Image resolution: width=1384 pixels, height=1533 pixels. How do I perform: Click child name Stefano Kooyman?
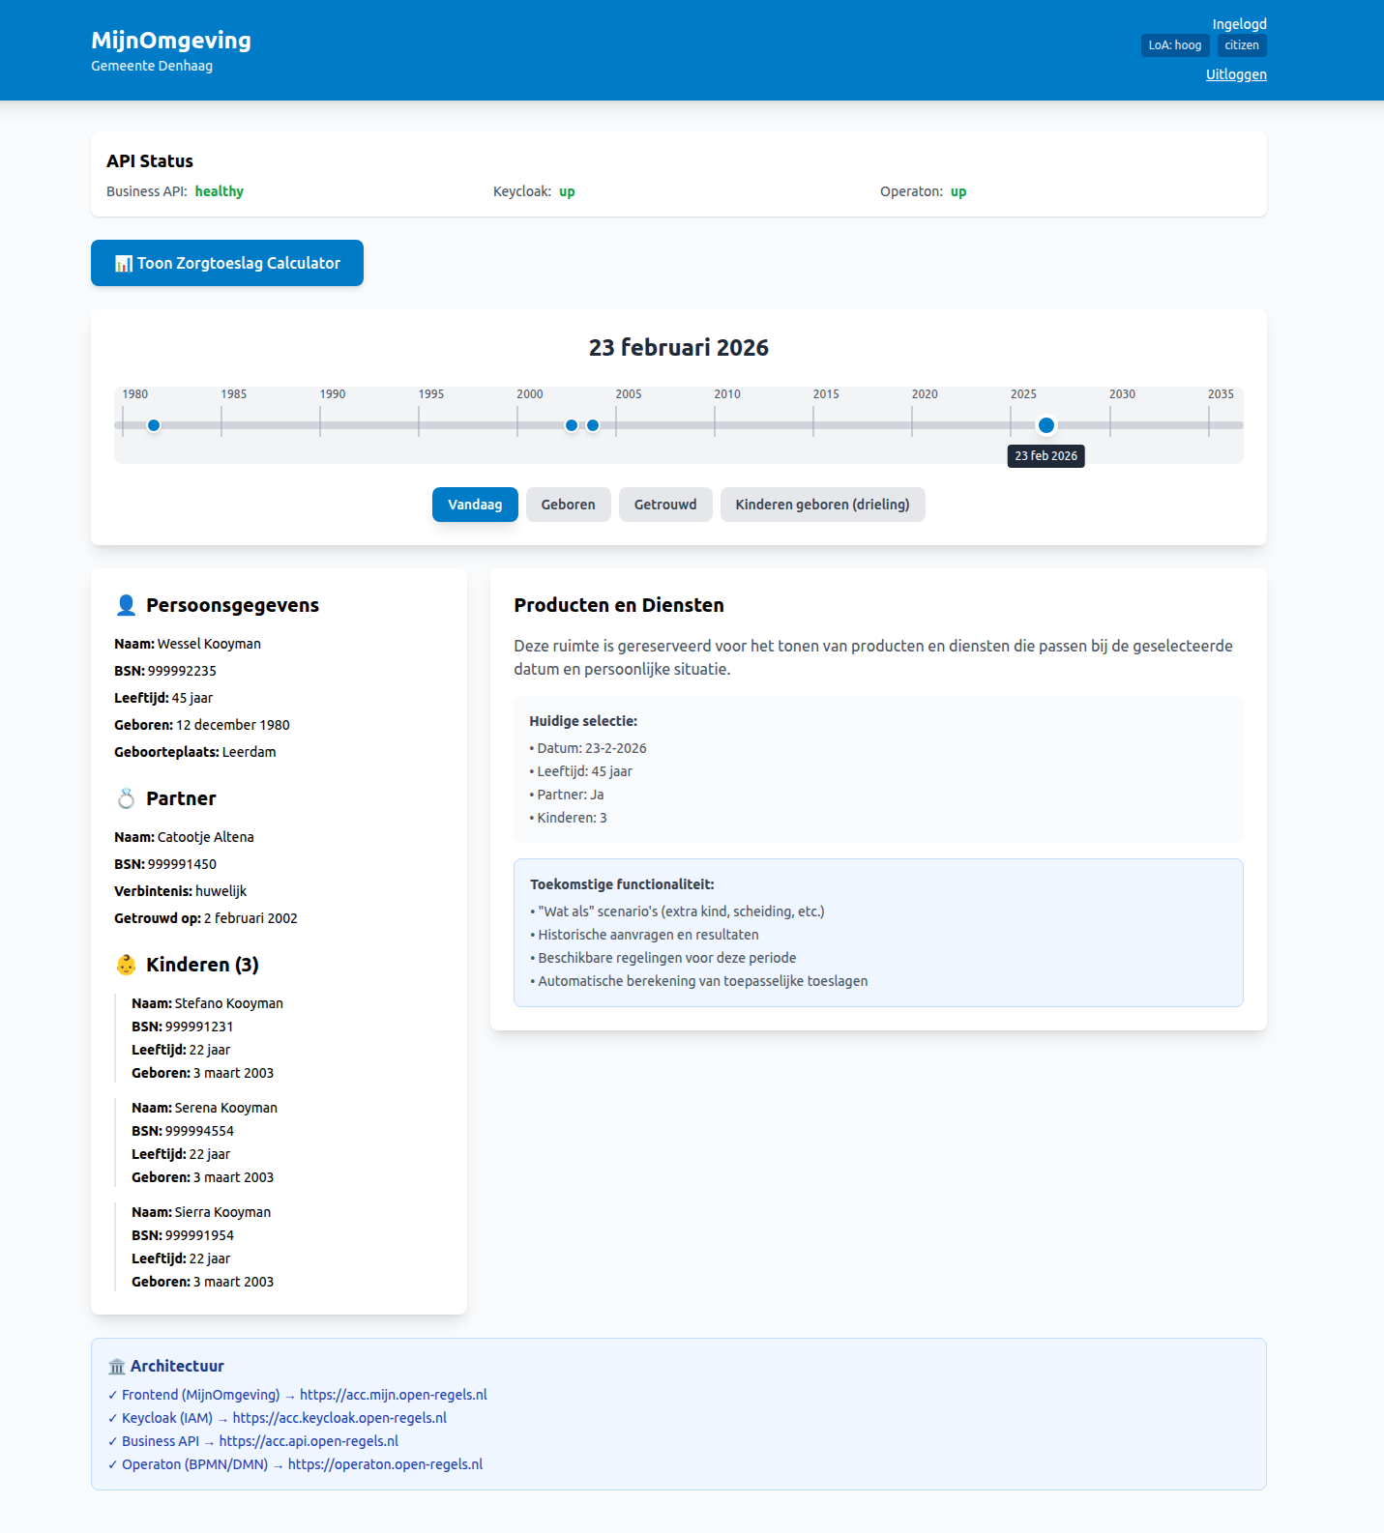coord(229,1003)
